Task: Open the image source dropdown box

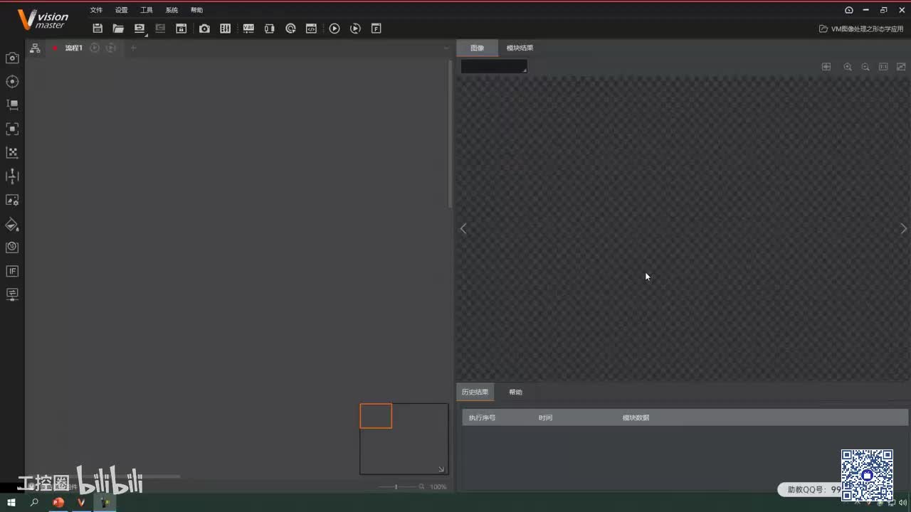Action: (494, 66)
